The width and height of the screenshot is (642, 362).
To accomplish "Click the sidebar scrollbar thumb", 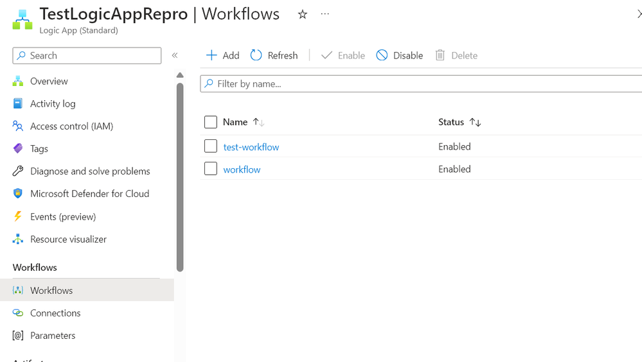I will pos(180,177).
